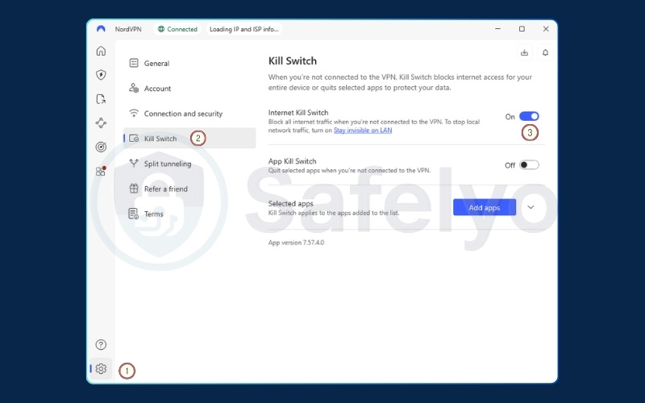The image size is (645, 403).
Task: Minimize the NordVPN window
Action: coord(497,29)
